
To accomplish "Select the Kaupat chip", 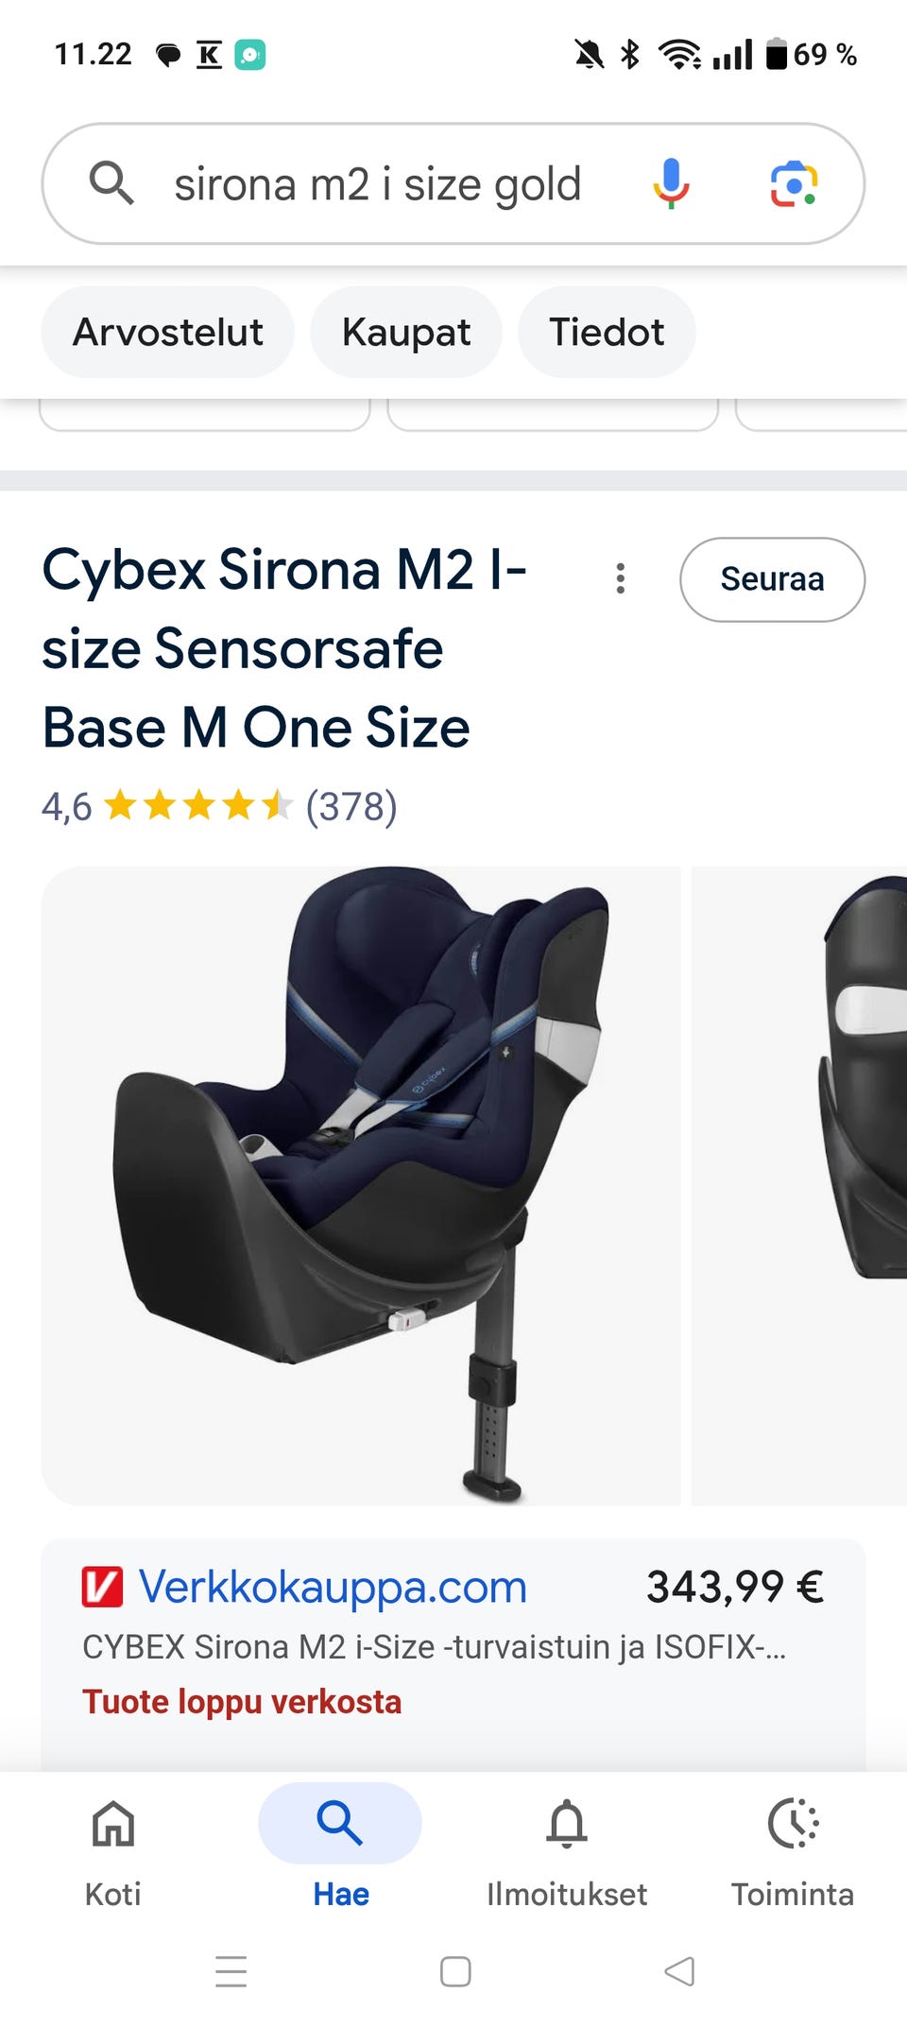I will click(406, 333).
